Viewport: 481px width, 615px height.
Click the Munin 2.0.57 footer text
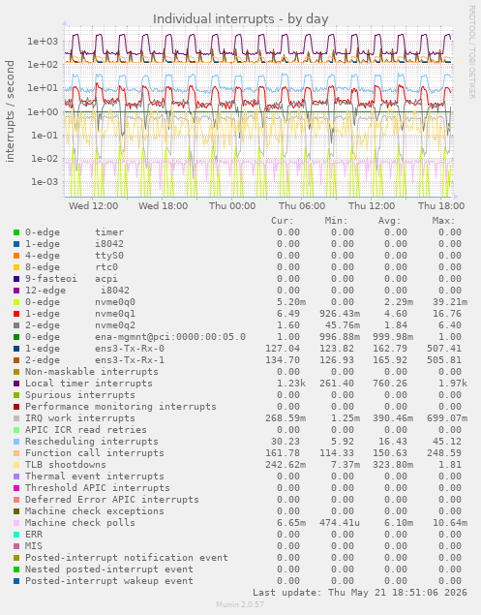click(x=240, y=604)
